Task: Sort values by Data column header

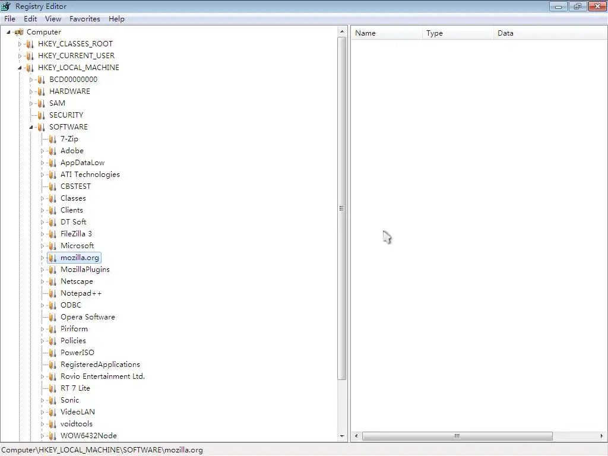Action: point(550,33)
